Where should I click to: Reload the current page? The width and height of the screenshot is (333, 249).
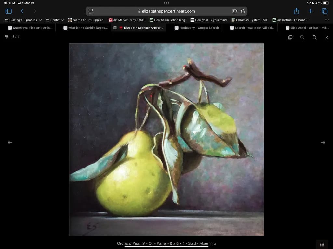pos(243,11)
